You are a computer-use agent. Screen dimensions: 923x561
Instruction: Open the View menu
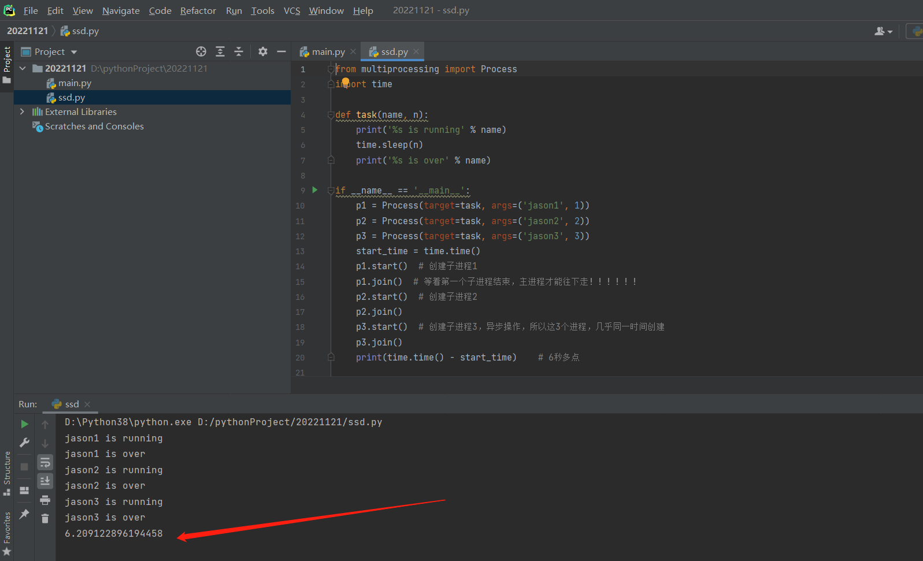(83, 10)
